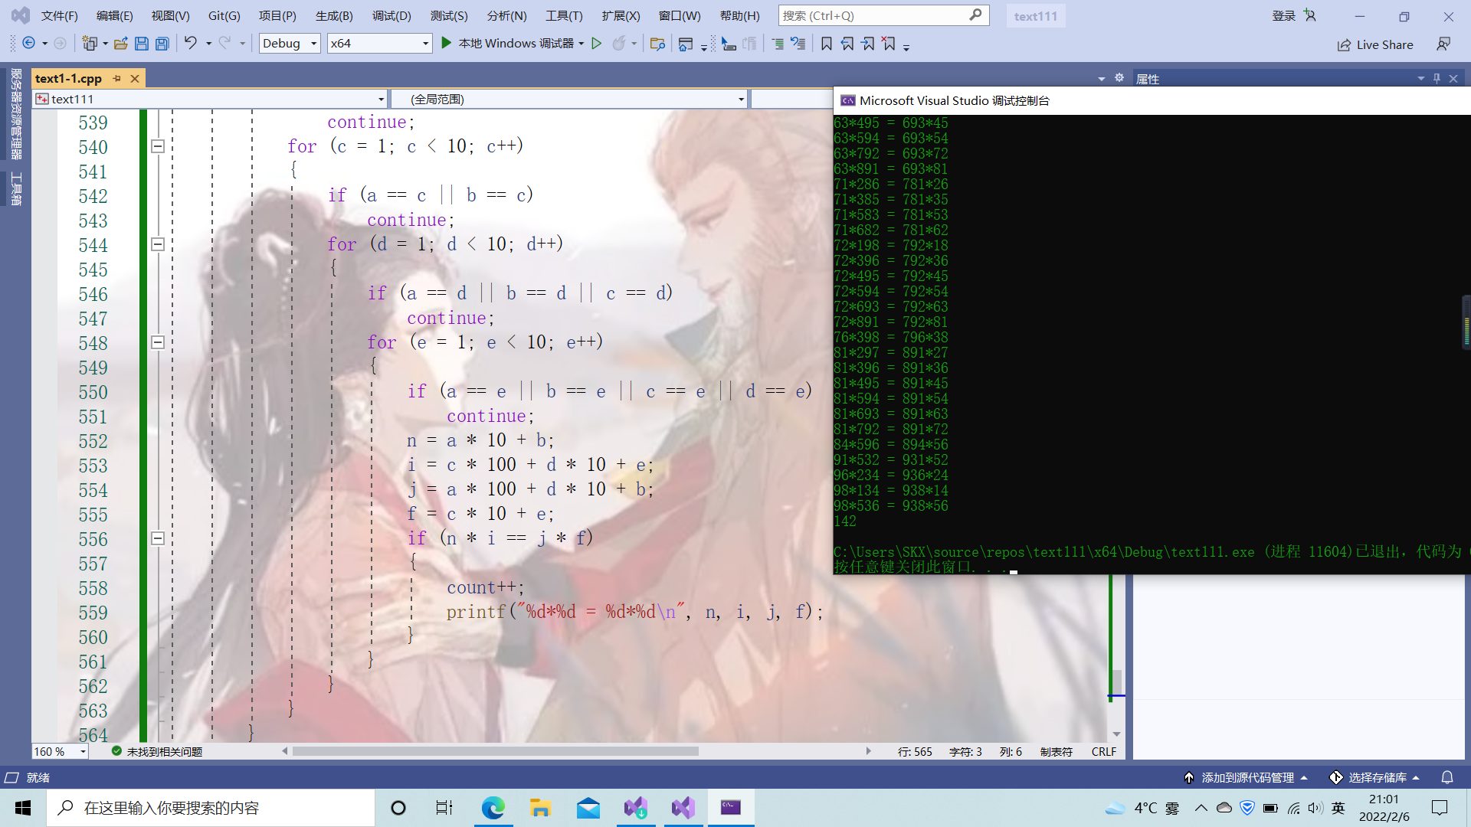The image size is (1471, 827).
Task: Click the 登录 sign-in link
Action: (1283, 16)
